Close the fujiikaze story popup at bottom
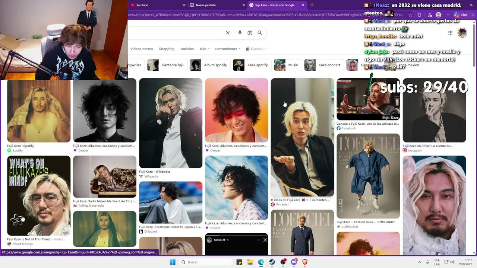The width and height of the screenshot is (477, 268). click(x=265, y=240)
